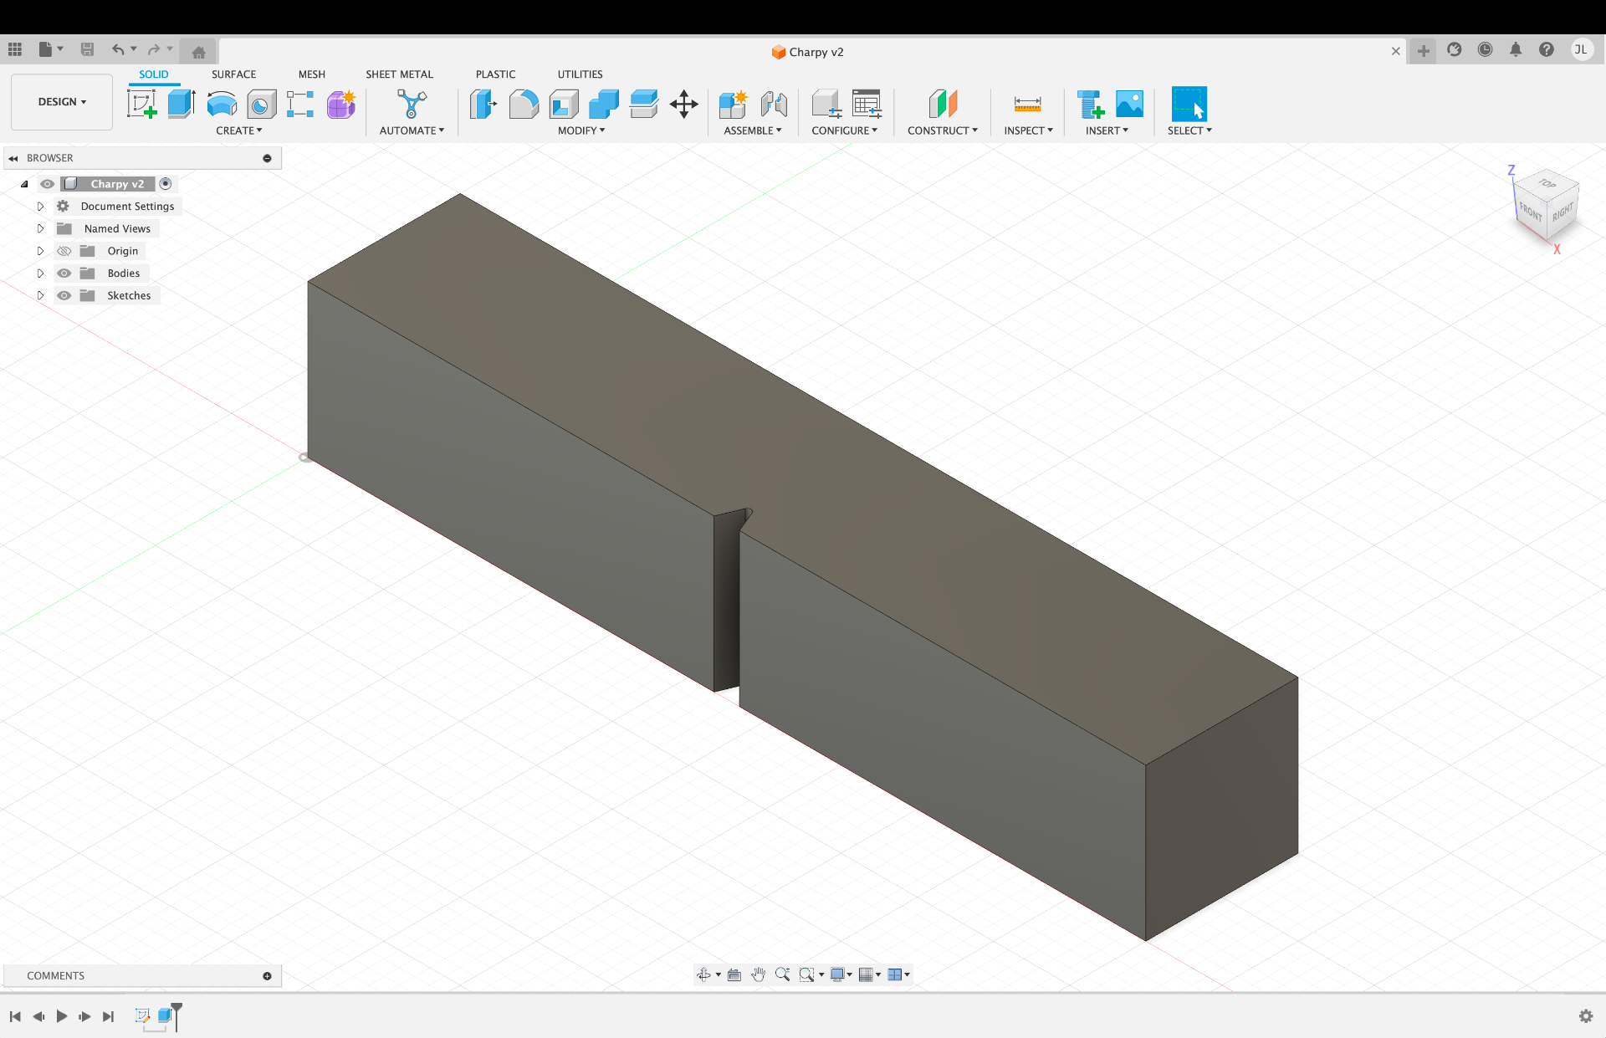The image size is (1606, 1038).
Task: Open the Help question mark
Action: pyautogui.click(x=1547, y=50)
